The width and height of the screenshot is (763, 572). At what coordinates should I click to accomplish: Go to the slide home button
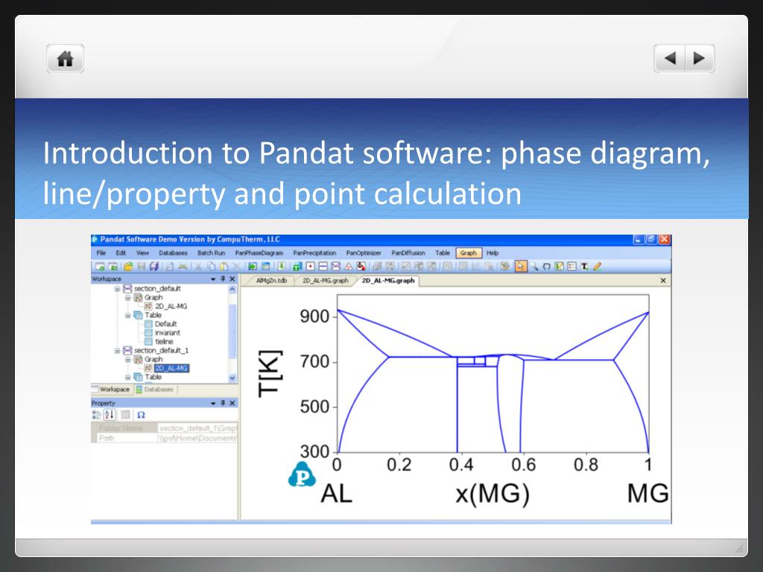coord(66,59)
